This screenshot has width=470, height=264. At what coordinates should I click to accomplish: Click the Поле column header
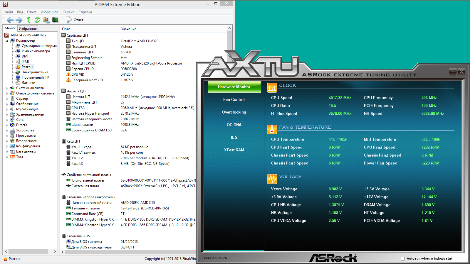(89, 29)
